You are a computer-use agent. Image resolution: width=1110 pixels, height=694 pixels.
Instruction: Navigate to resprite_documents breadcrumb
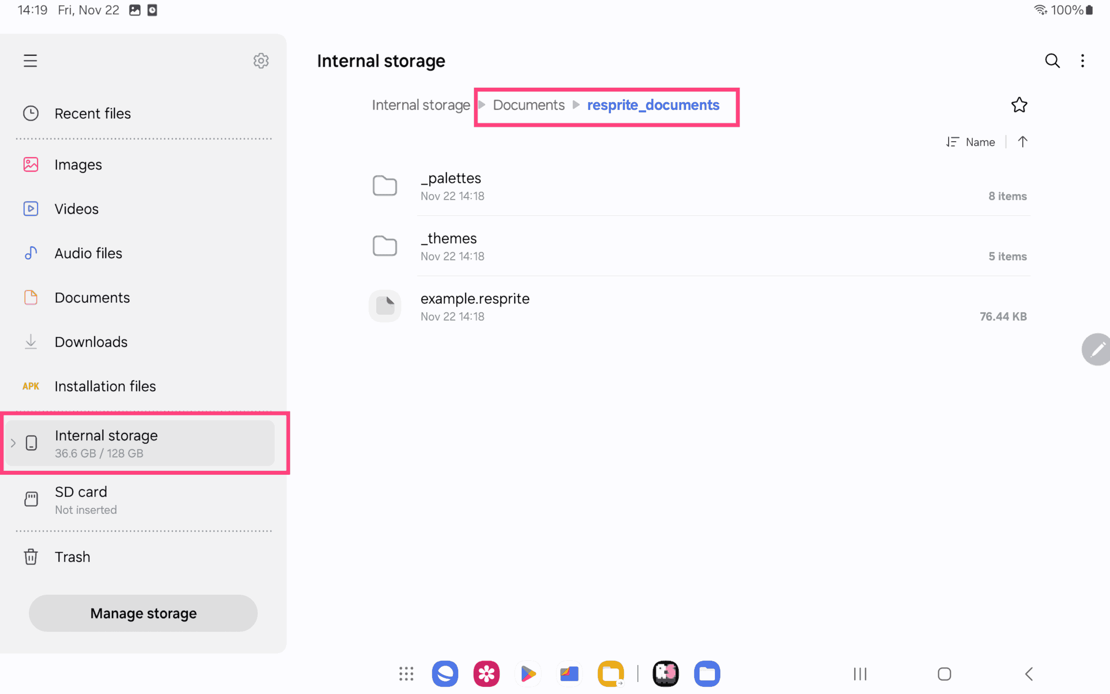(654, 104)
